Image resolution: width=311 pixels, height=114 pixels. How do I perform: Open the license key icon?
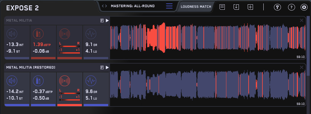point(277,7)
